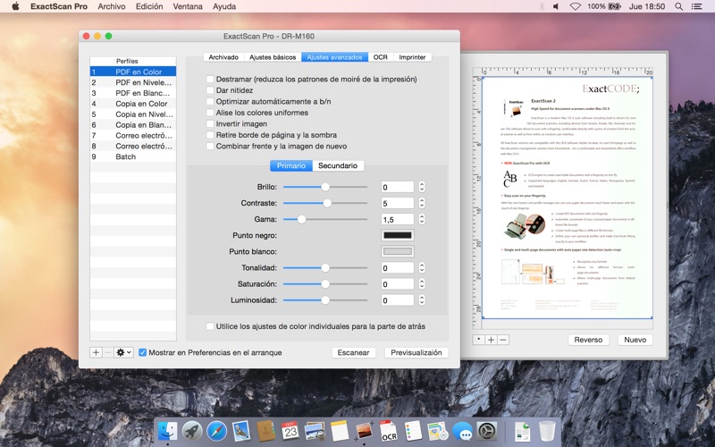Toggle Invertir imagen checkbox
The image size is (715, 447).
tap(210, 124)
